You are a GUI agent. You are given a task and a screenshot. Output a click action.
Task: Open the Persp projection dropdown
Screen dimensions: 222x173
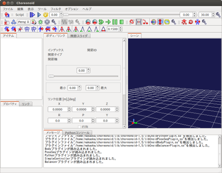24,22
